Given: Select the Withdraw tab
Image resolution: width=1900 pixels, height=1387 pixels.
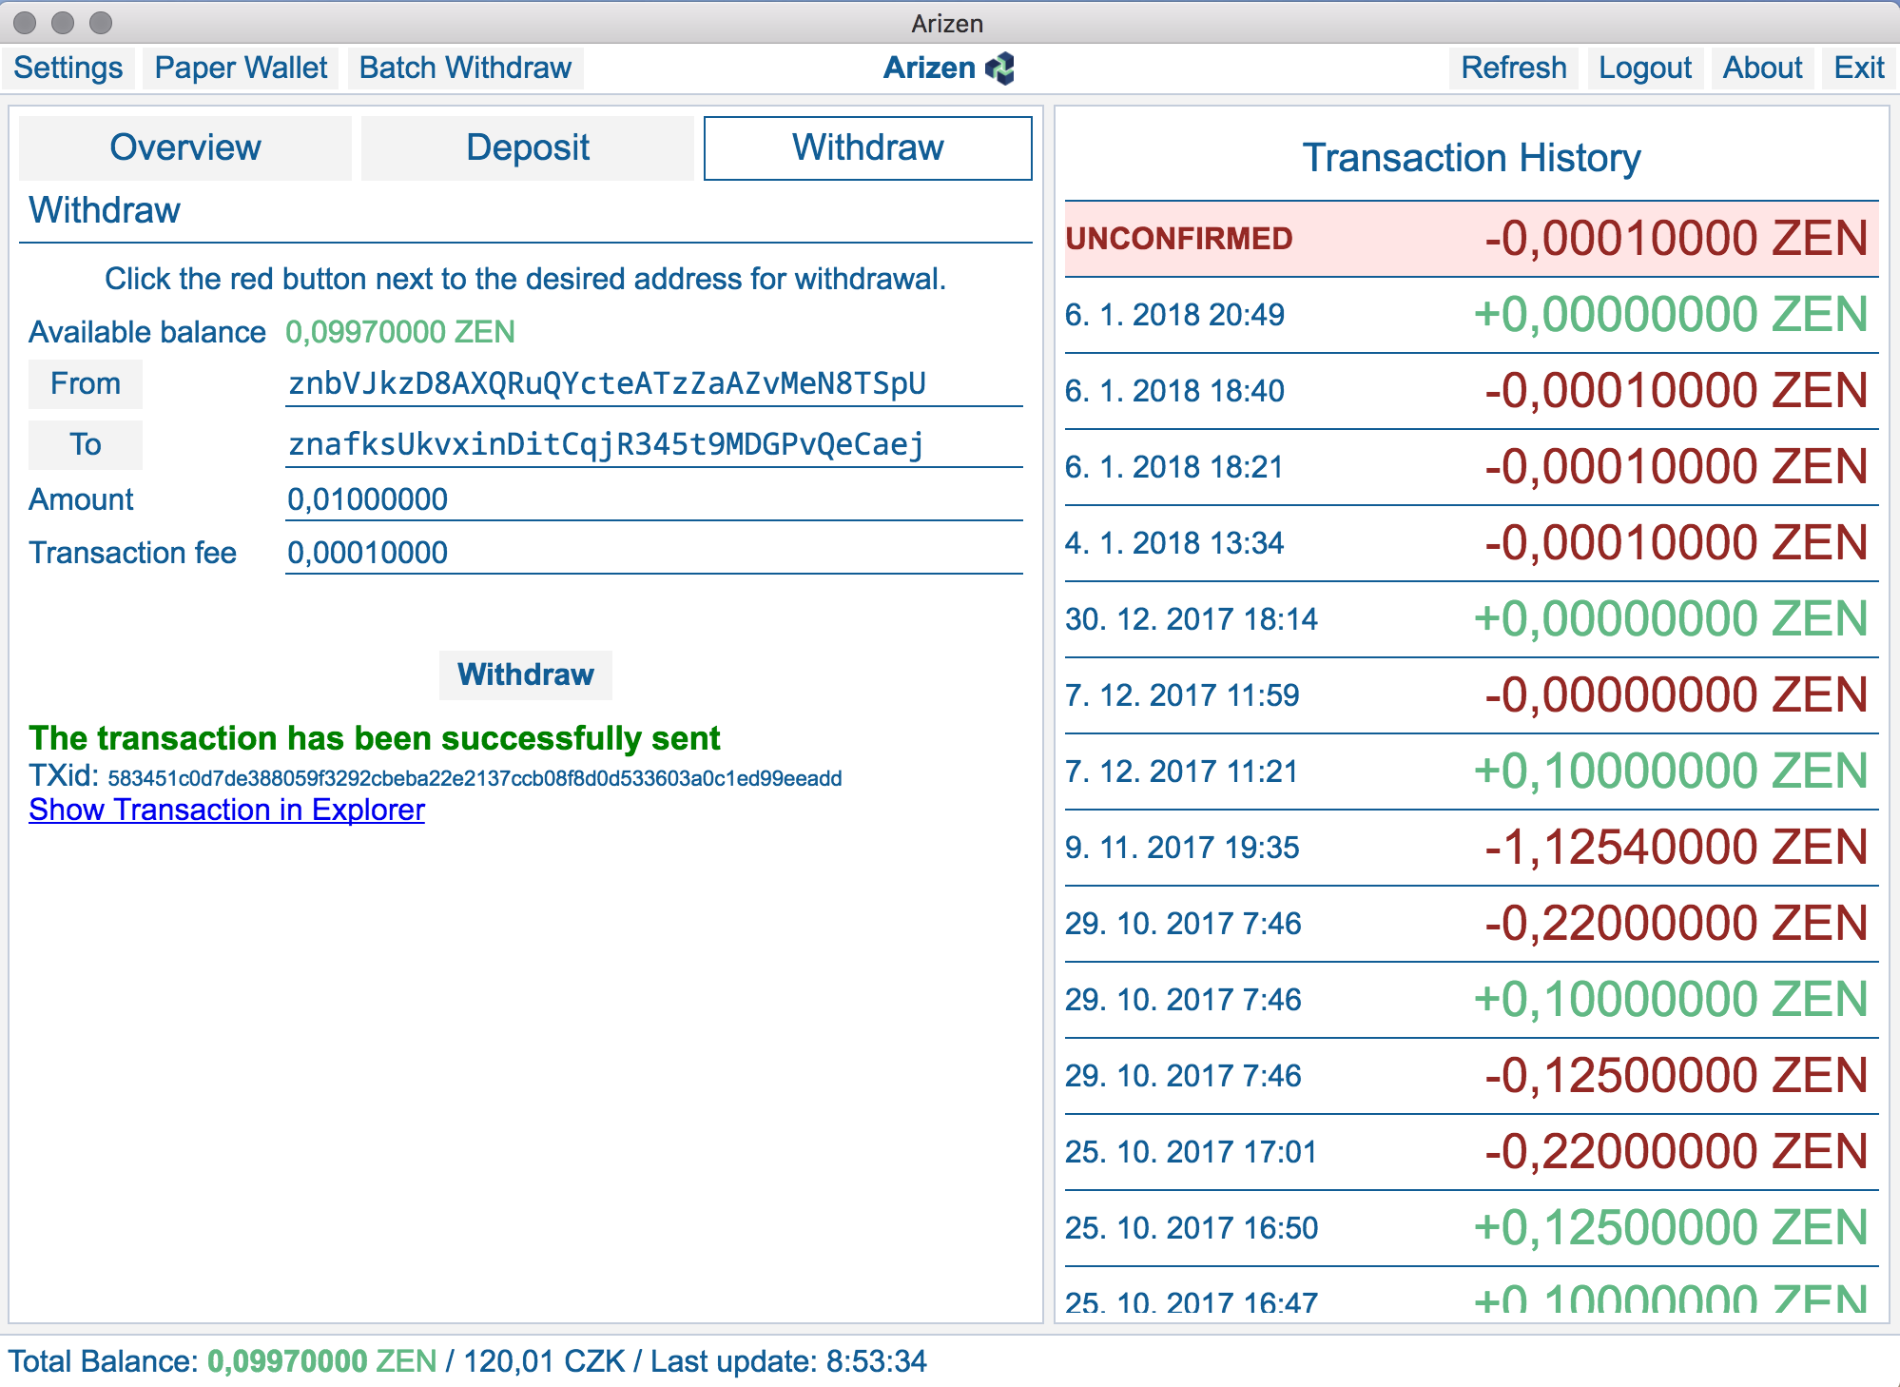Looking at the screenshot, I should 868,148.
